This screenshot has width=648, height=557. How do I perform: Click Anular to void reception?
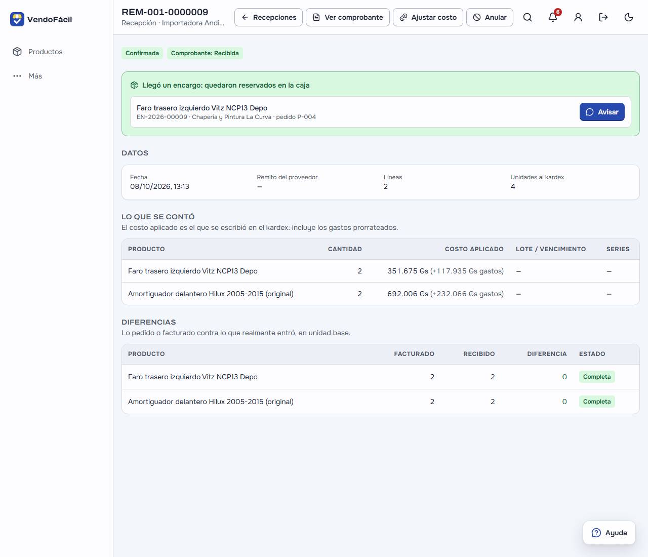490,17
